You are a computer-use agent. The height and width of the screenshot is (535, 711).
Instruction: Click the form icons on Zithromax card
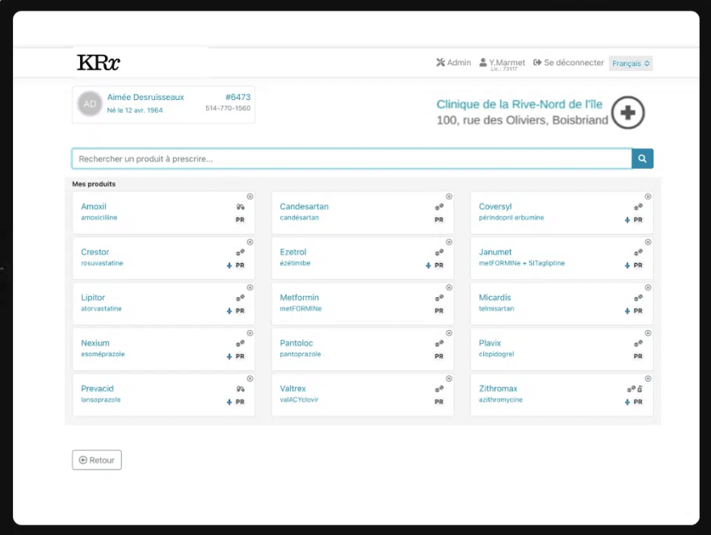coord(634,389)
